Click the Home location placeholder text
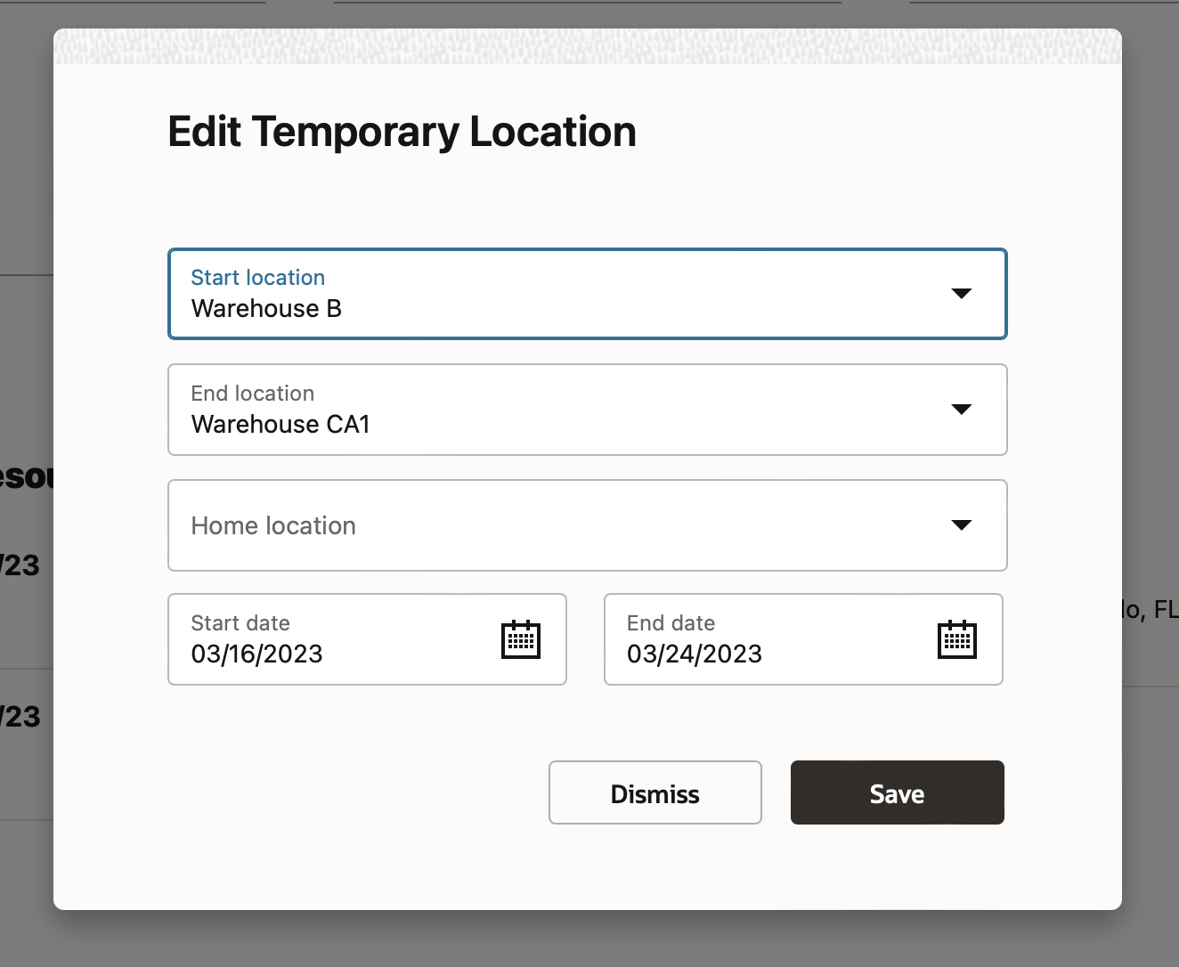The image size is (1179, 967). click(273, 526)
